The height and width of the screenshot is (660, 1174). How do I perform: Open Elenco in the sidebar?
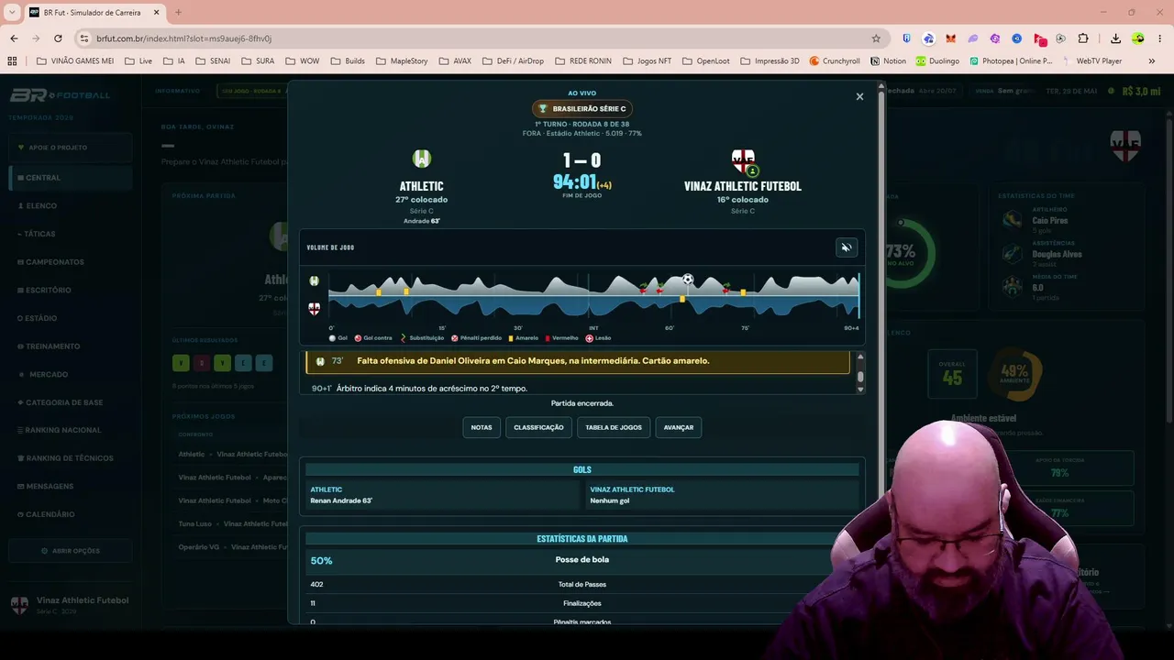point(71,206)
